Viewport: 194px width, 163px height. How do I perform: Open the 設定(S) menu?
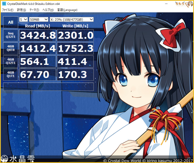pos(21,10)
